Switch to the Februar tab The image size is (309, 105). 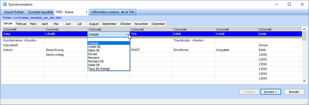coord(21,24)
